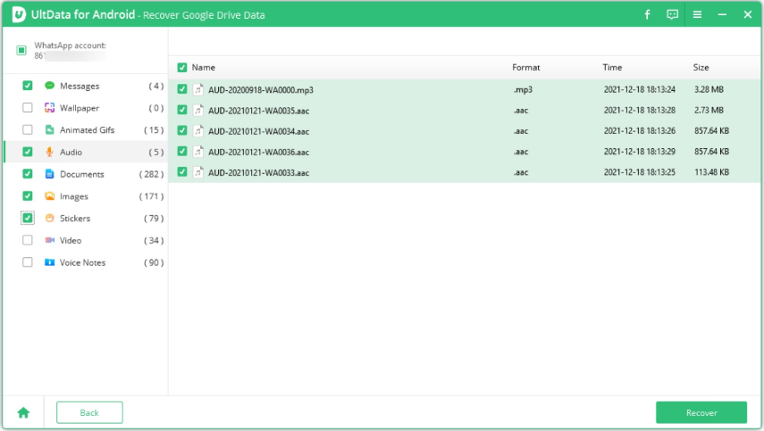Select file name AUD-20210121-WA0035.aac
The width and height of the screenshot is (764, 431).
point(259,111)
